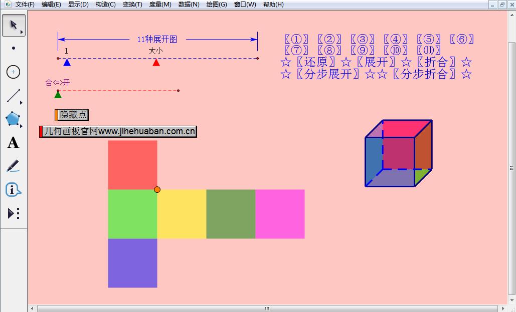
Task: Select the Information tool
Action: [13, 190]
